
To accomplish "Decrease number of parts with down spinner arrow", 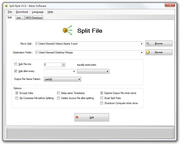I will 63,65.
